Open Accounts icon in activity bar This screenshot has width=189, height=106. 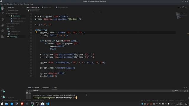(x=3, y=91)
